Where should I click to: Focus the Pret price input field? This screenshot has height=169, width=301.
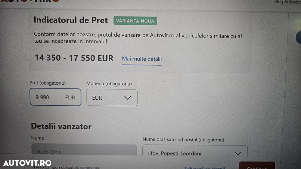point(48,97)
